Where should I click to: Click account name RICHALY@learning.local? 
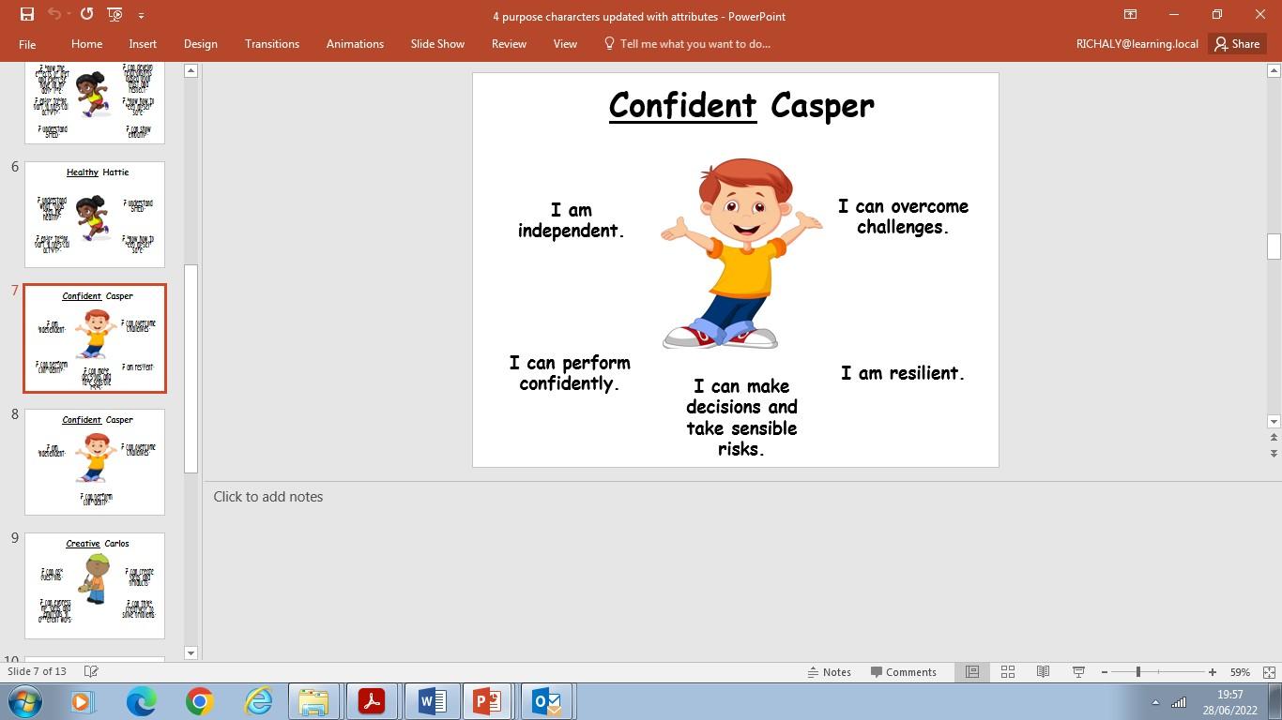coord(1137,44)
